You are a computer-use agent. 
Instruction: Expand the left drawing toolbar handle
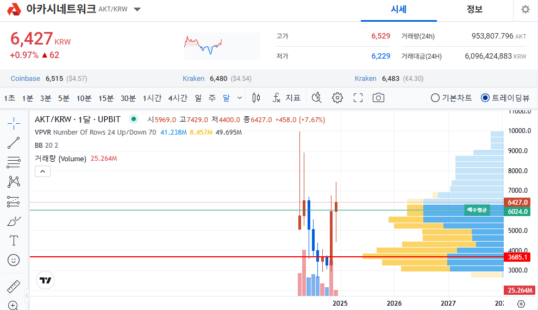(x=27, y=295)
